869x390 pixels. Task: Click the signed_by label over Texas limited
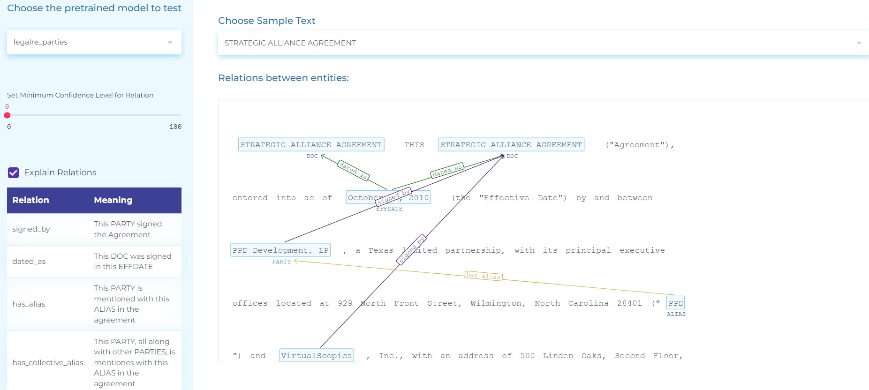coord(411,249)
